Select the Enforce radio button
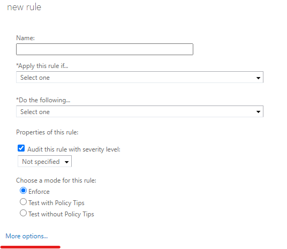The image size is (287, 249). (x=23, y=191)
